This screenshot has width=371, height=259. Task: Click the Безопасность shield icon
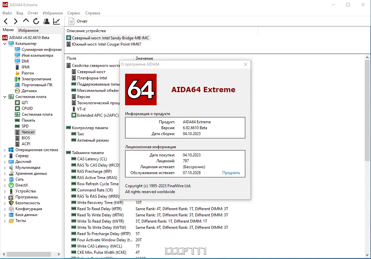11,203
